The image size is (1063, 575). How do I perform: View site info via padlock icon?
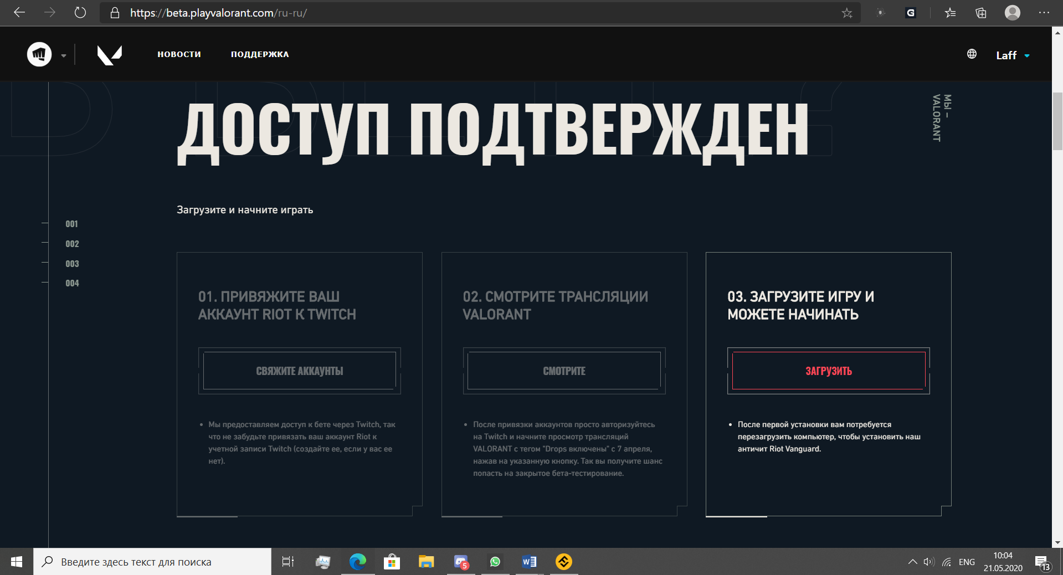(115, 13)
